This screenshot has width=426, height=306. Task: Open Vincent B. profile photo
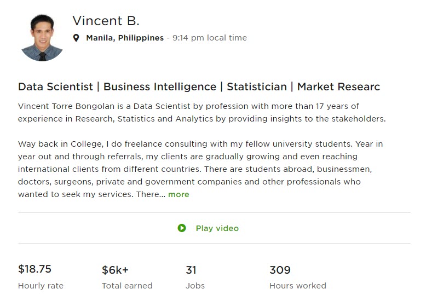point(42,38)
